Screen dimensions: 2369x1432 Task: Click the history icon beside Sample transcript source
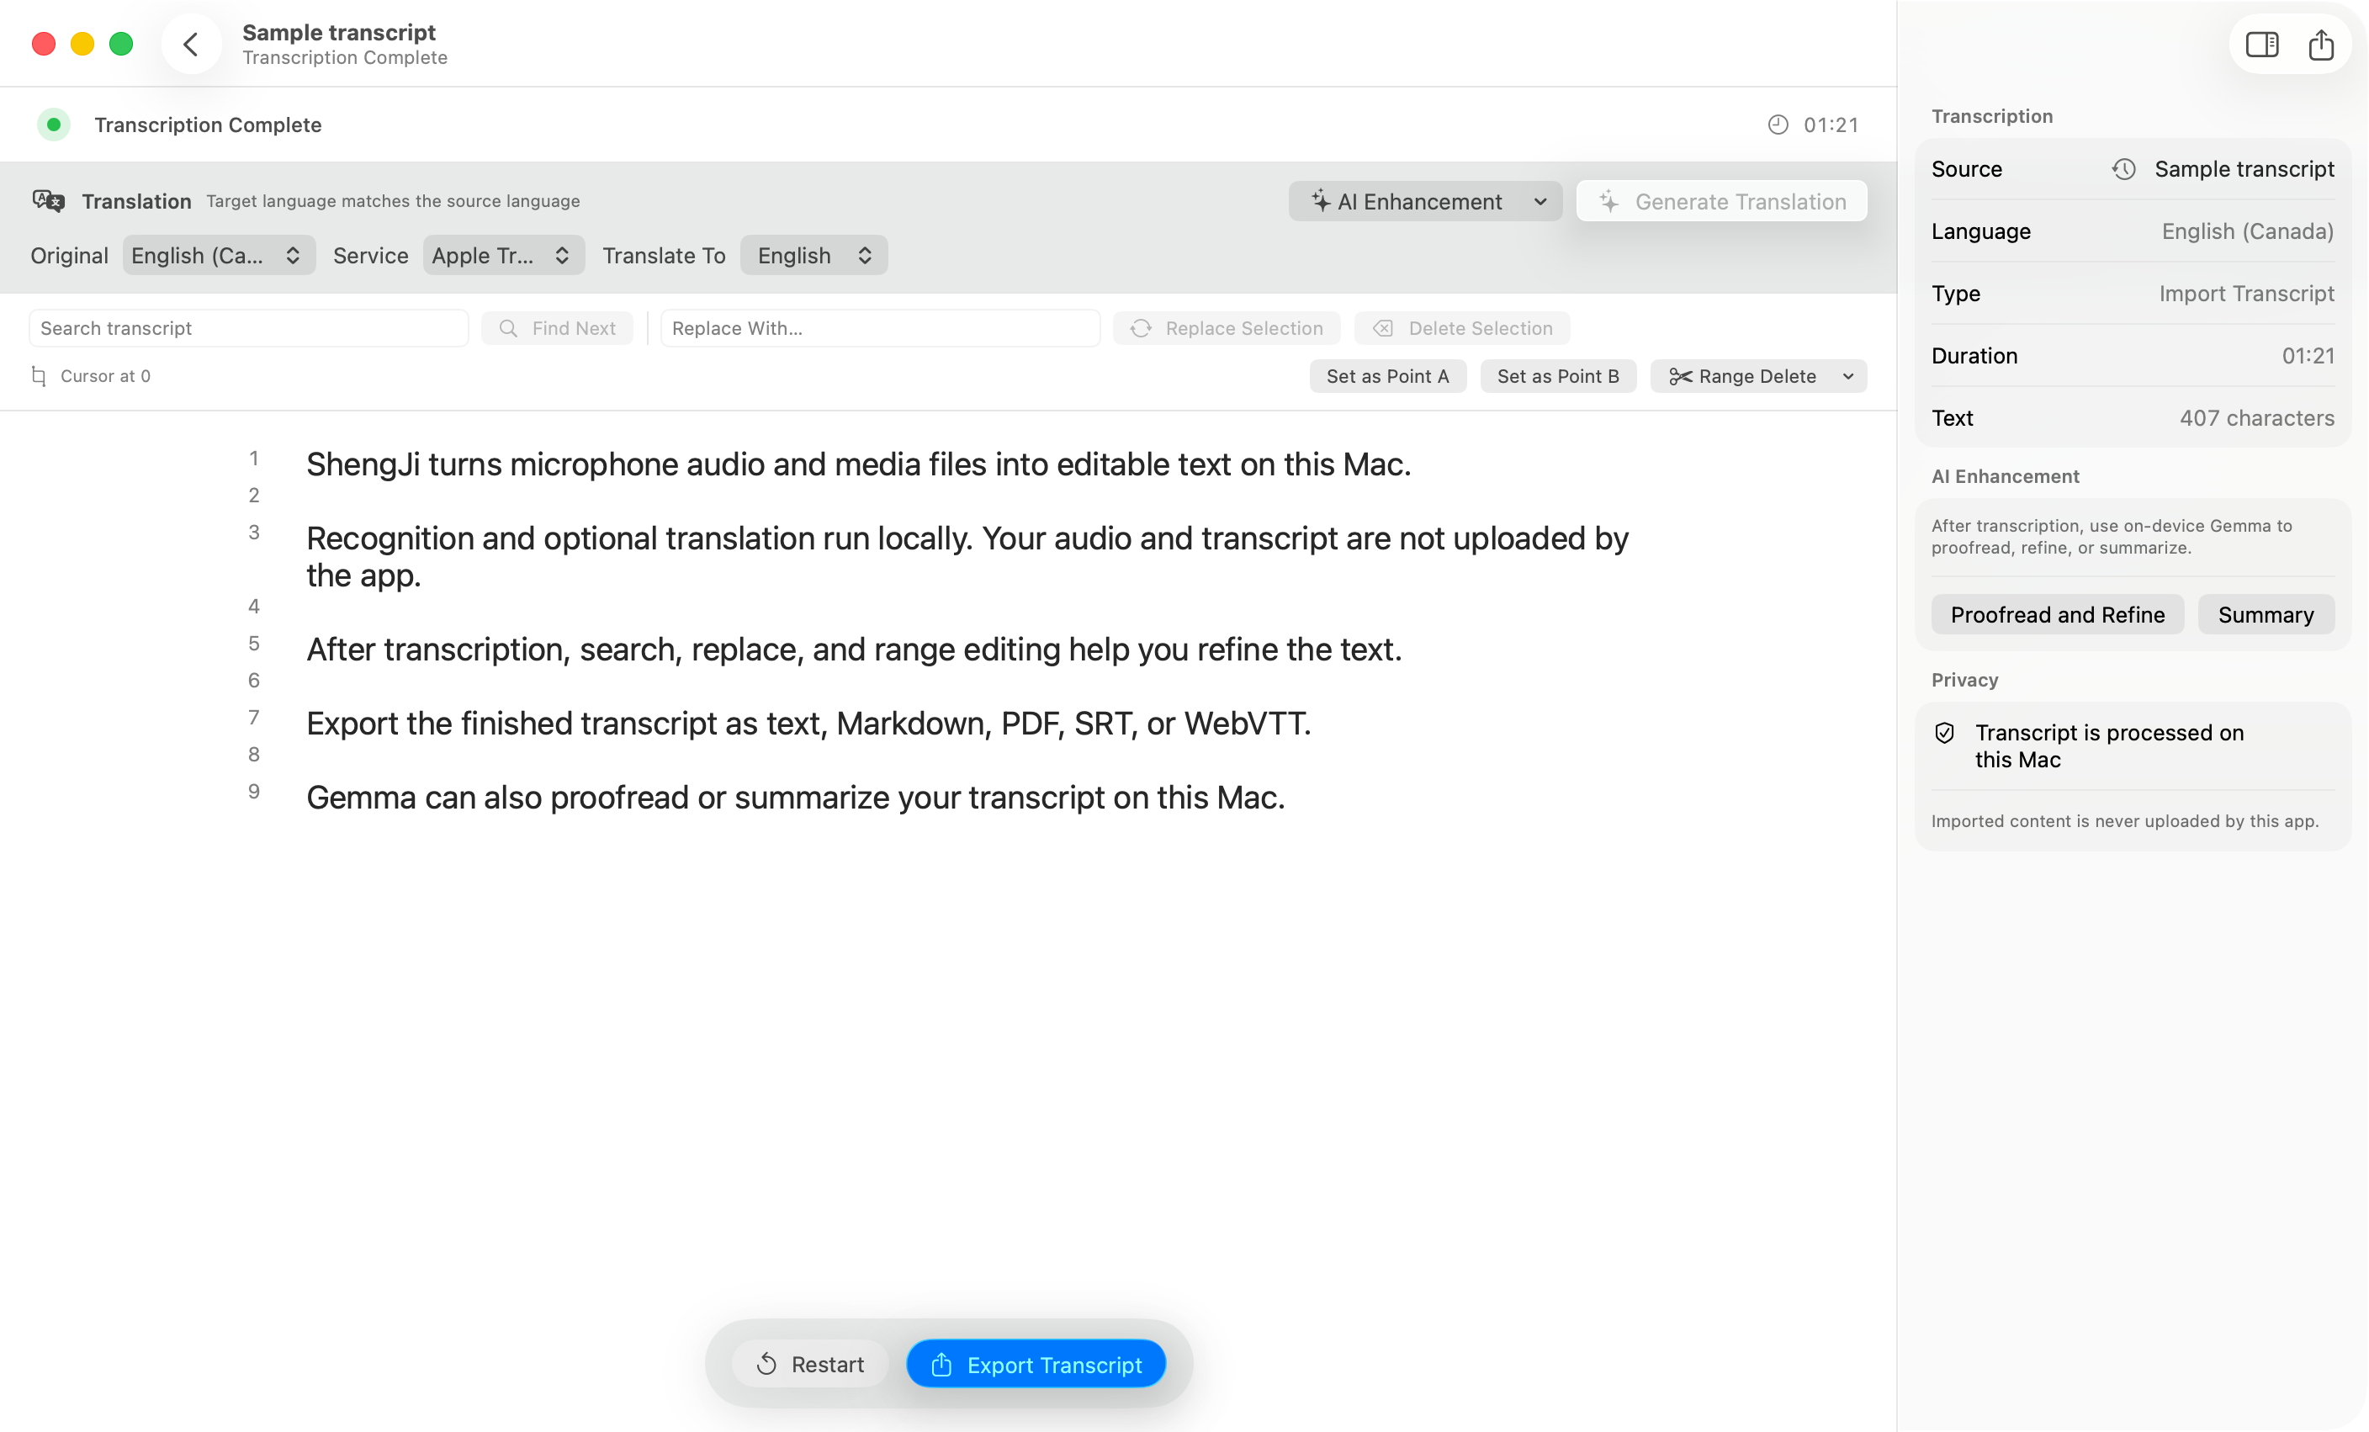(x=2124, y=169)
